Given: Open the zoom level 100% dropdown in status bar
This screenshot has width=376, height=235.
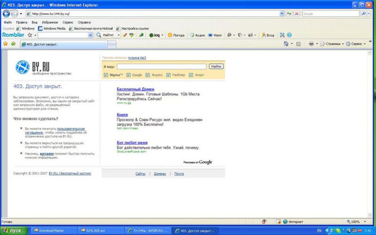Looking at the screenshot, I should 365,222.
